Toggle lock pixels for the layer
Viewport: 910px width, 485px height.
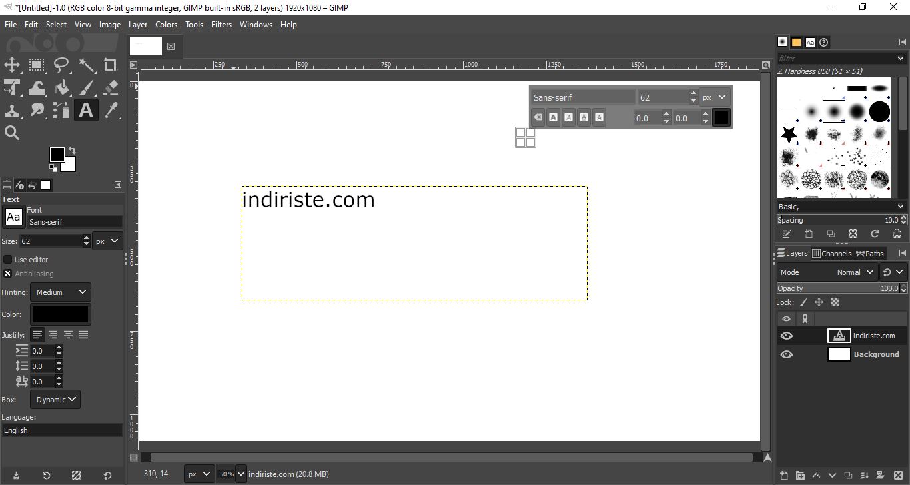click(803, 302)
